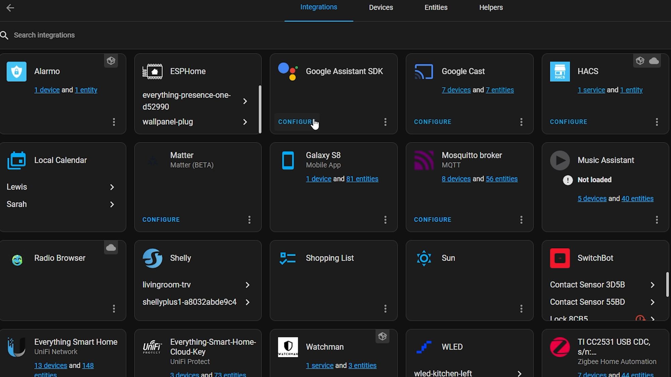Click the Sun integration icon
Image resolution: width=671 pixels, height=377 pixels.
(x=424, y=258)
